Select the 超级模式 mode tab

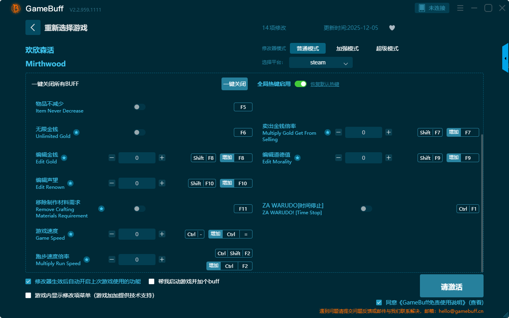387,48
